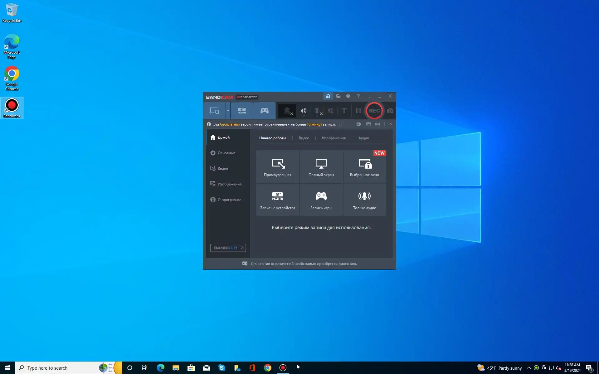This screenshot has height=374, width=599.
Task: Click the BANDICUT link button
Action: pyautogui.click(x=228, y=248)
